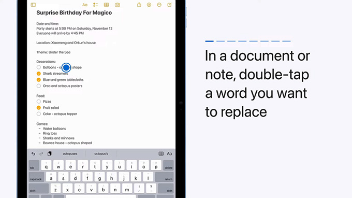Tap the tab key

point(34,165)
